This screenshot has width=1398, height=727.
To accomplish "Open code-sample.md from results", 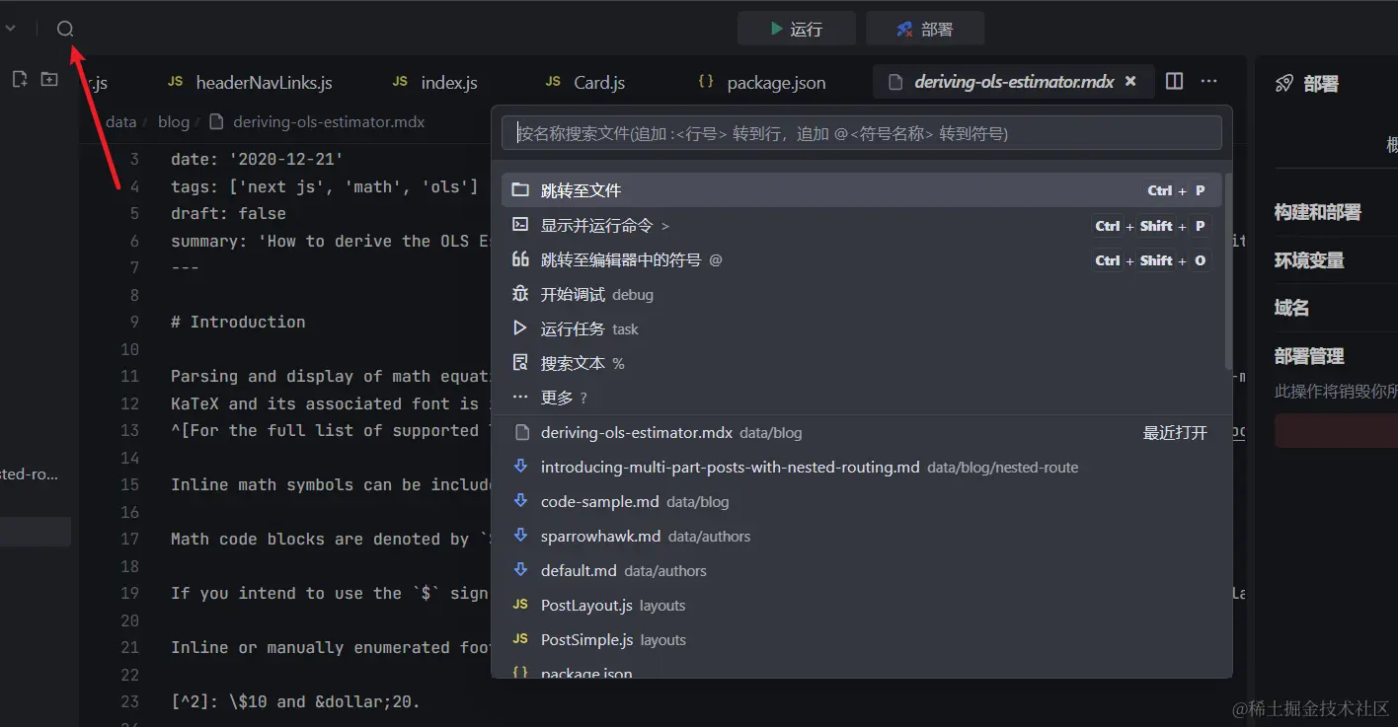I will 862,501.
